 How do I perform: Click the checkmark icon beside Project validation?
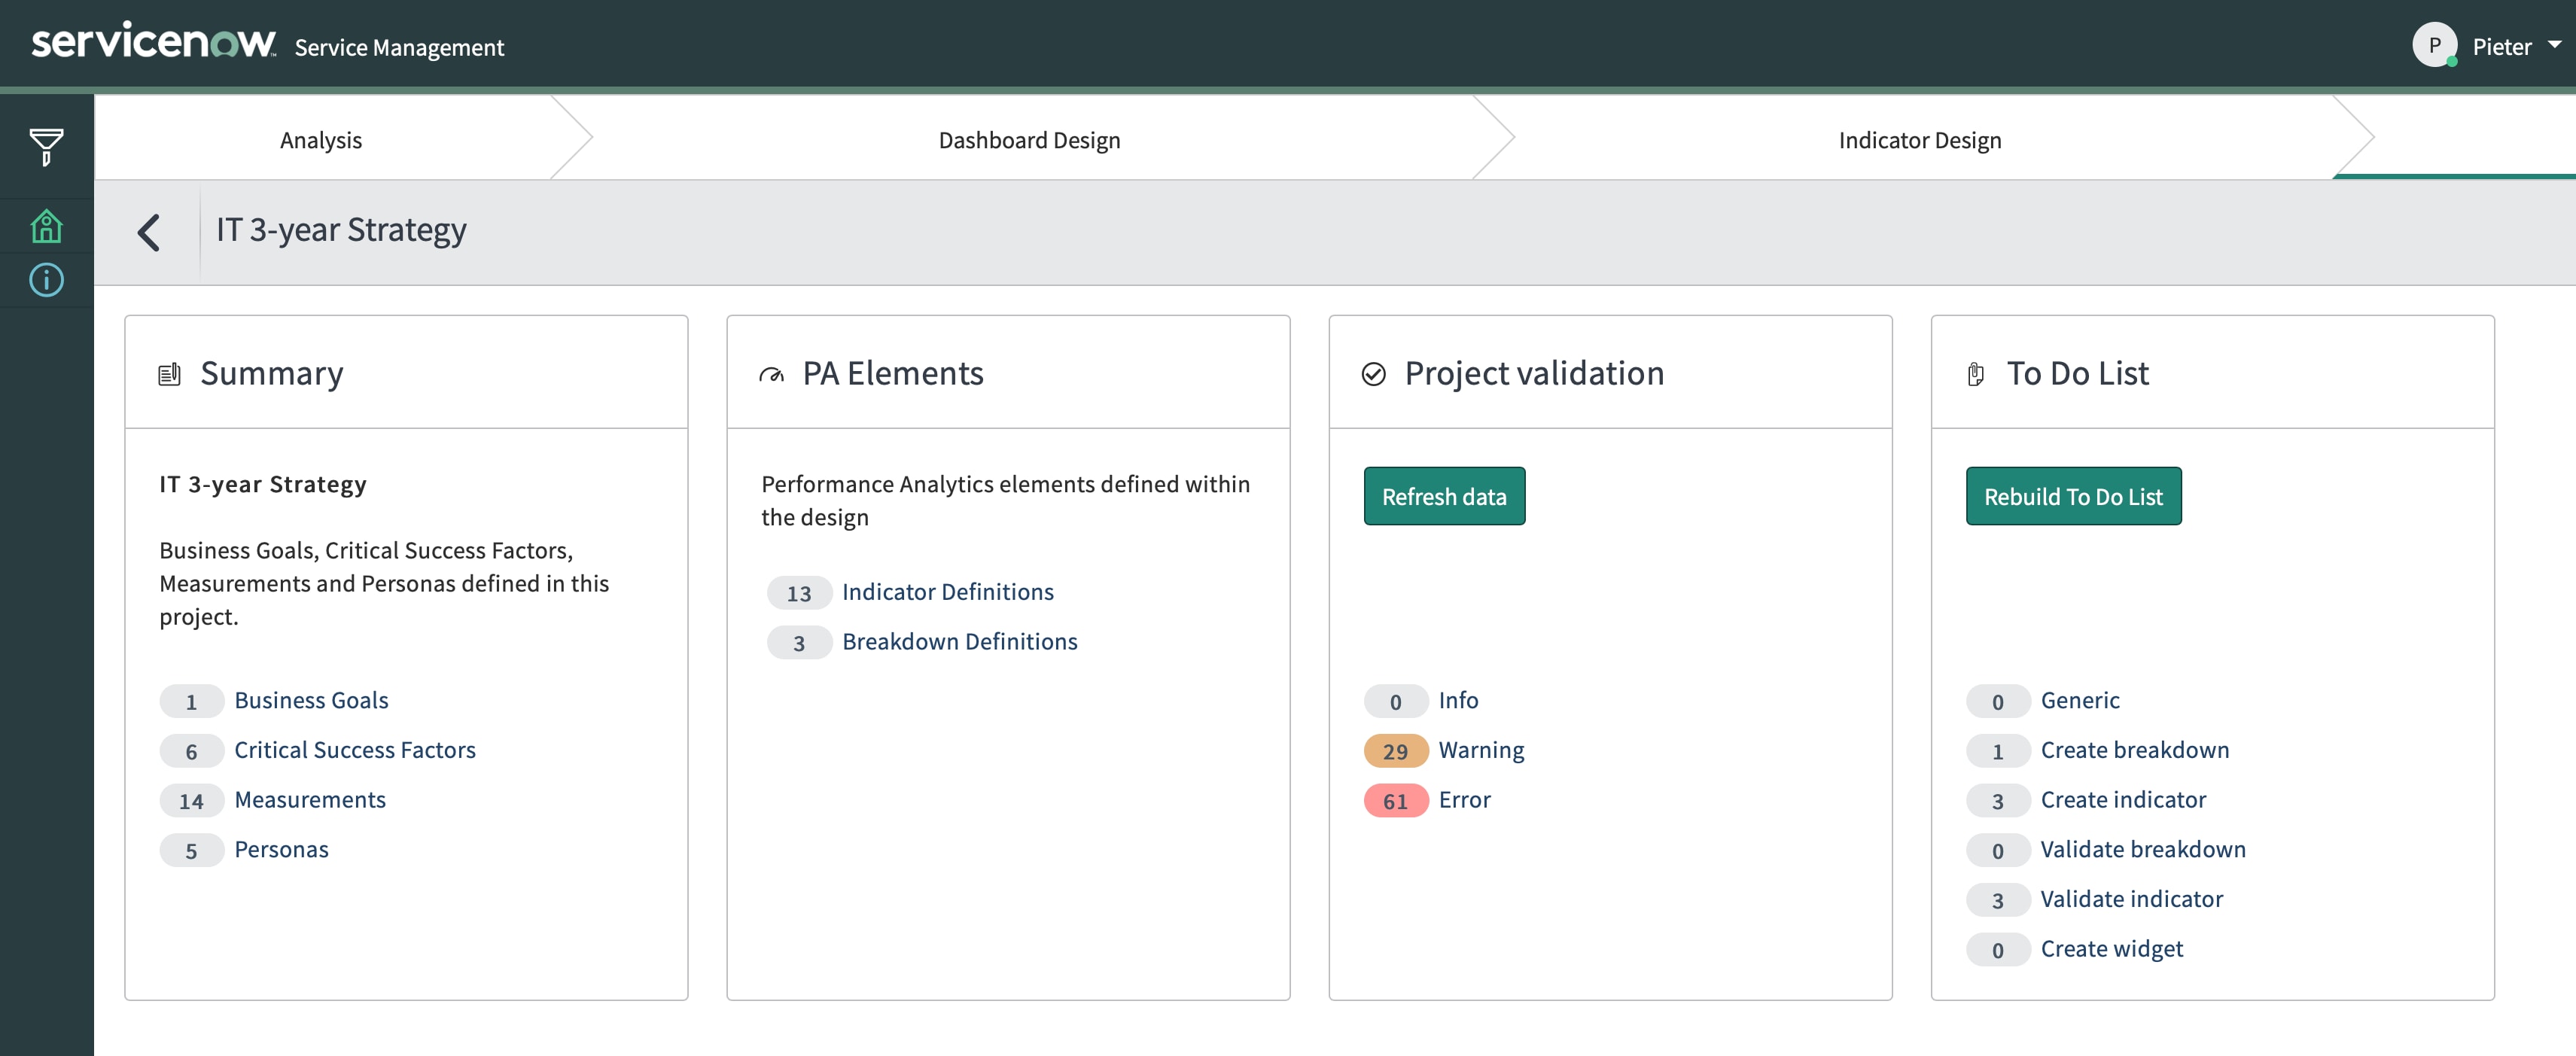tap(1373, 373)
